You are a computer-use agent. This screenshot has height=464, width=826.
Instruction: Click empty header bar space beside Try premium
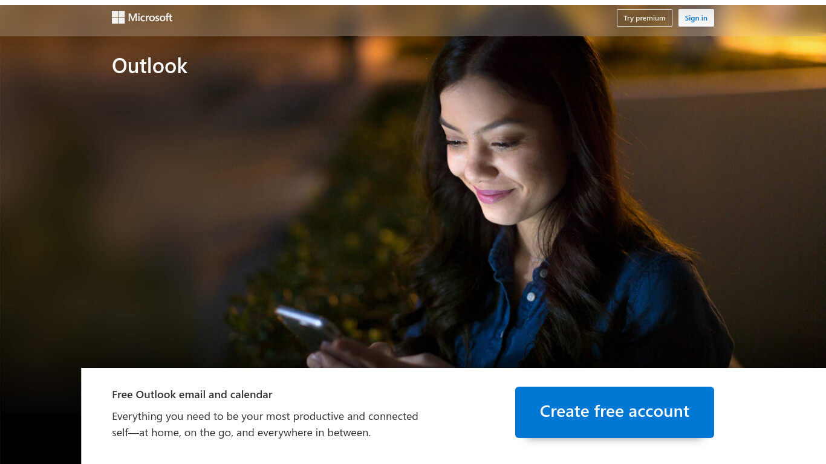(393, 18)
